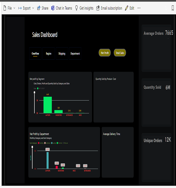Click the Chat in Teams label
This screenshot has height=188, width=176.
point(64,8)
